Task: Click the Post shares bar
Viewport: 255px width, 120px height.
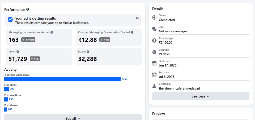Action: (x=6, y=109)
